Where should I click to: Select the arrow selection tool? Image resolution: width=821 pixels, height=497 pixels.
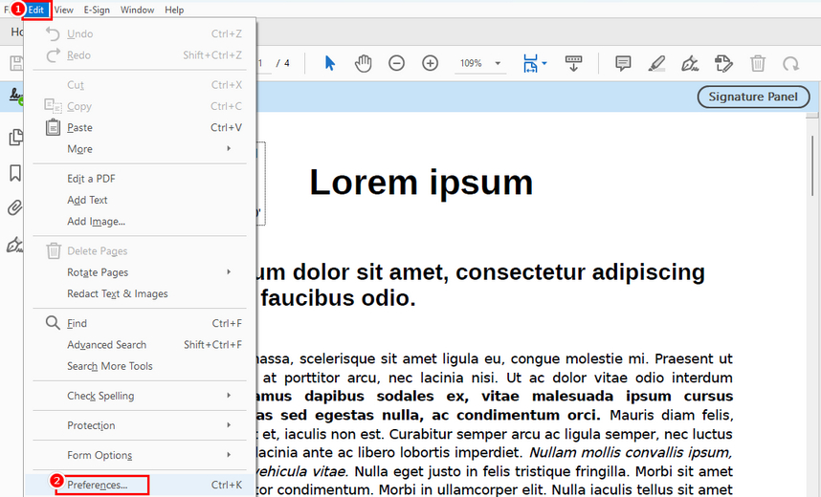tap(330, 64)
